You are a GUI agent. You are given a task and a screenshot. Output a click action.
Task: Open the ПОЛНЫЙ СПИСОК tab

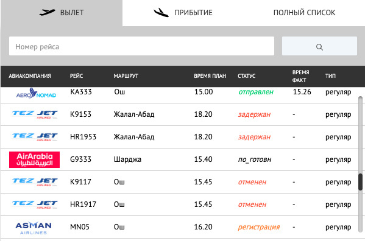click(x=304, y=13)
